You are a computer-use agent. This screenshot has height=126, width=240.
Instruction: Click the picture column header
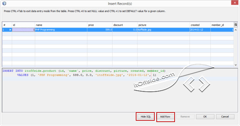point(164,25)
